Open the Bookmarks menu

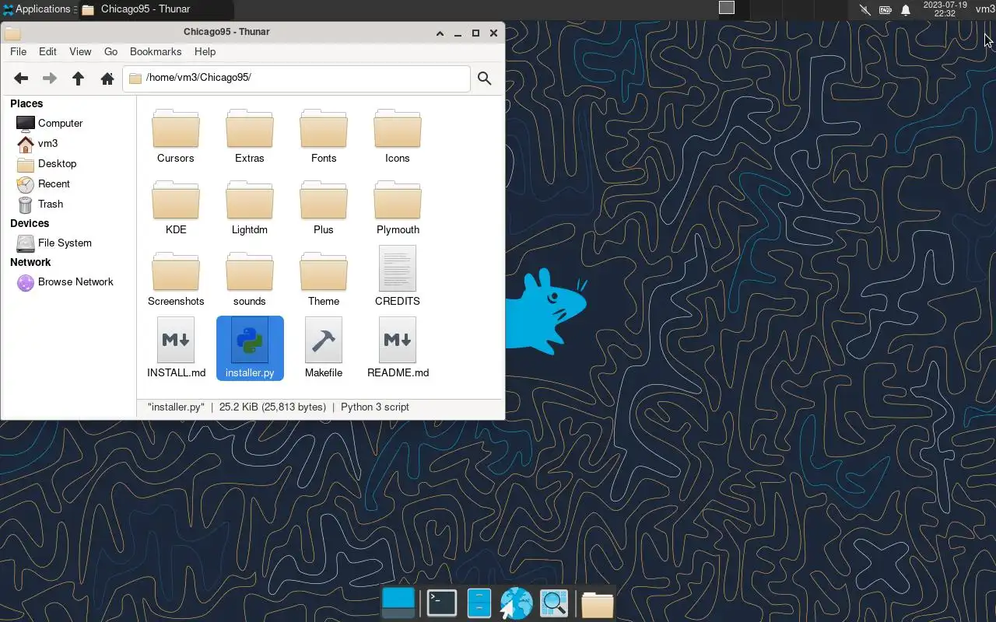(x=156, y=51)
